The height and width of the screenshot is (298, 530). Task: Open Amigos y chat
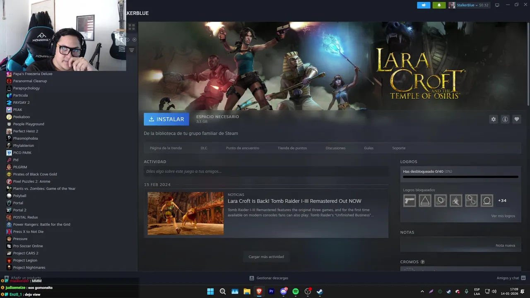[x=511, y=278]
